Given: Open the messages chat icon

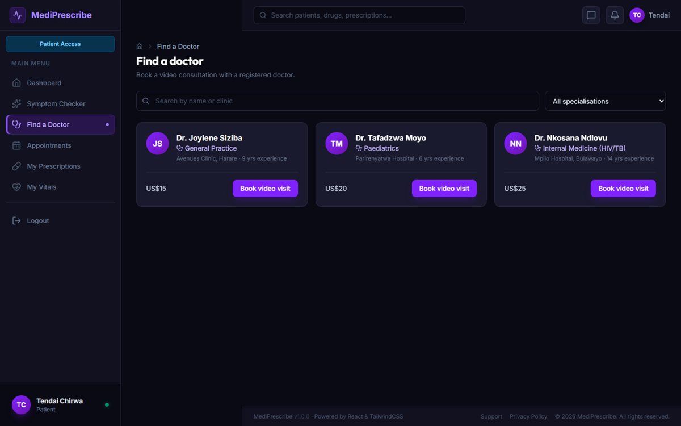Looking at the screenshot, I should [591, 15].
